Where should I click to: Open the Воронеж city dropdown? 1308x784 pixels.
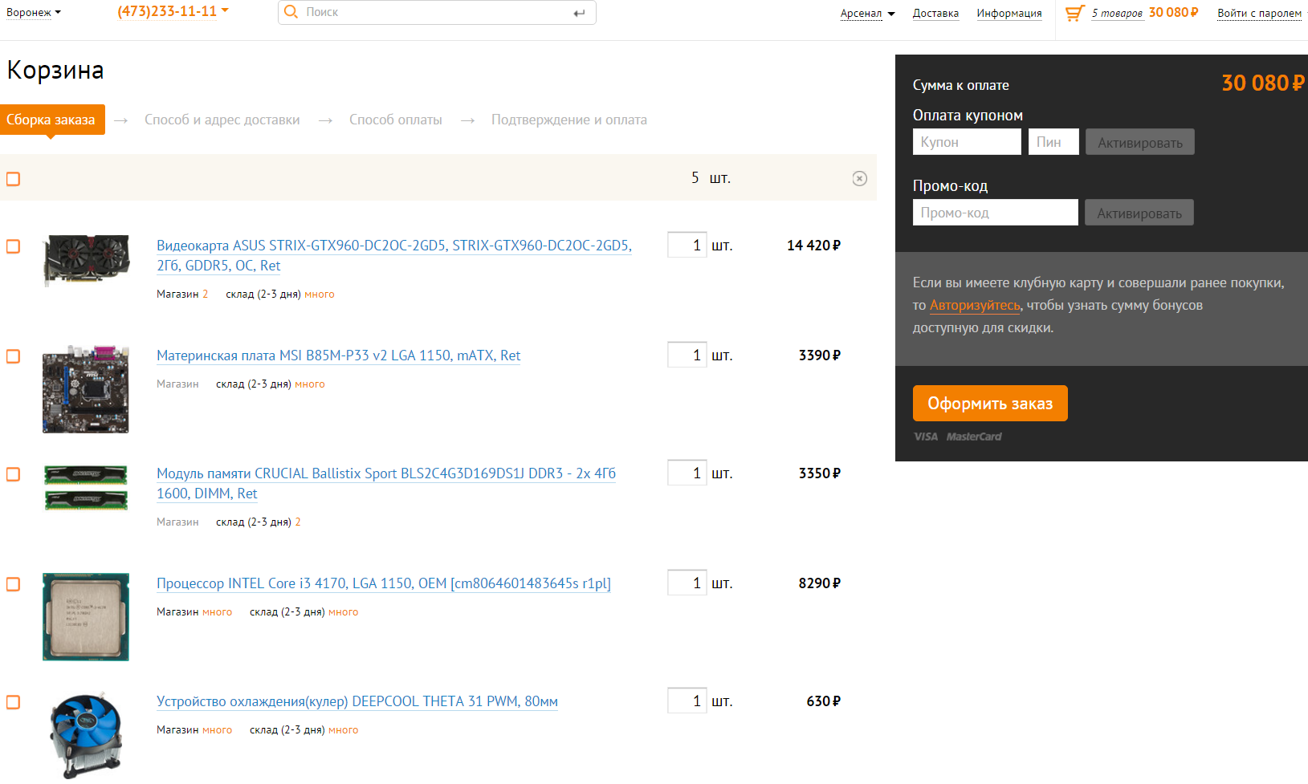point(34,13)
